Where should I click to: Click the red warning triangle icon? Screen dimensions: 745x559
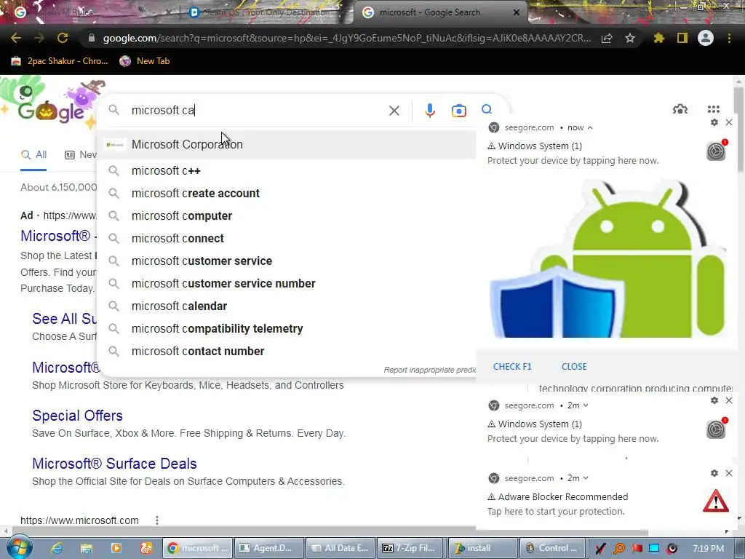[716, 501]
